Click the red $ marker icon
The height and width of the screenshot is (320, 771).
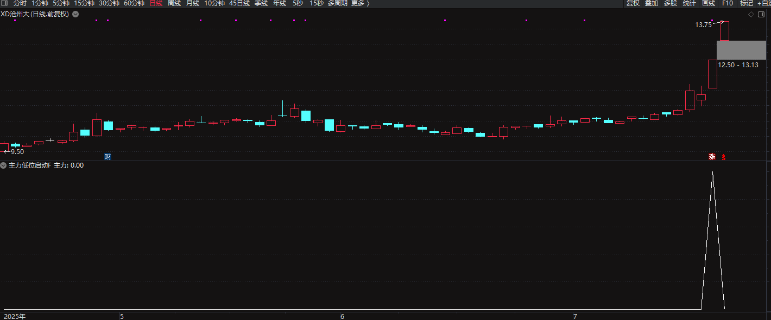coord(723,157)
